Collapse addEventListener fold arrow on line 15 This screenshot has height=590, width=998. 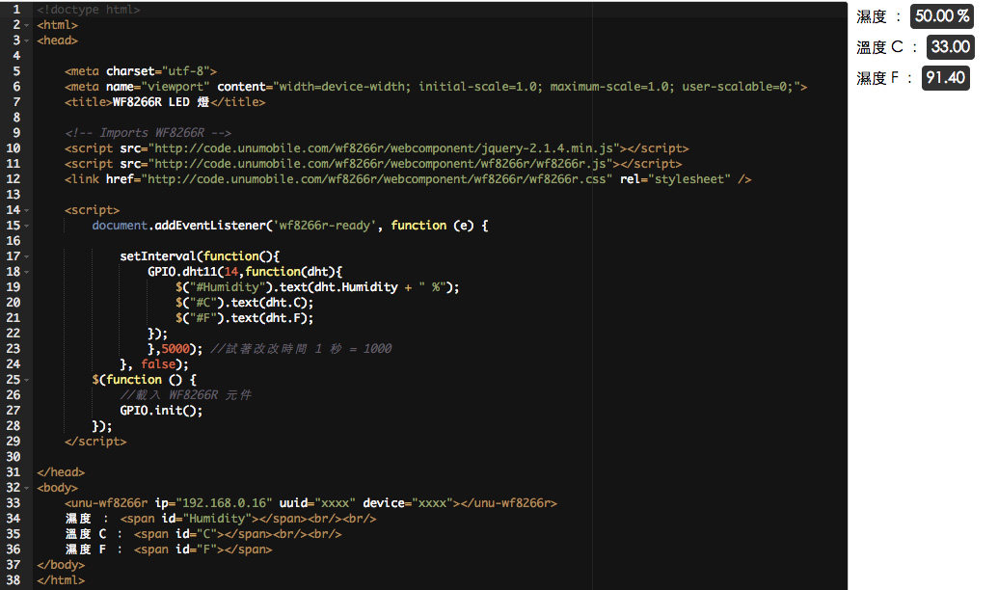coord(27,226)
